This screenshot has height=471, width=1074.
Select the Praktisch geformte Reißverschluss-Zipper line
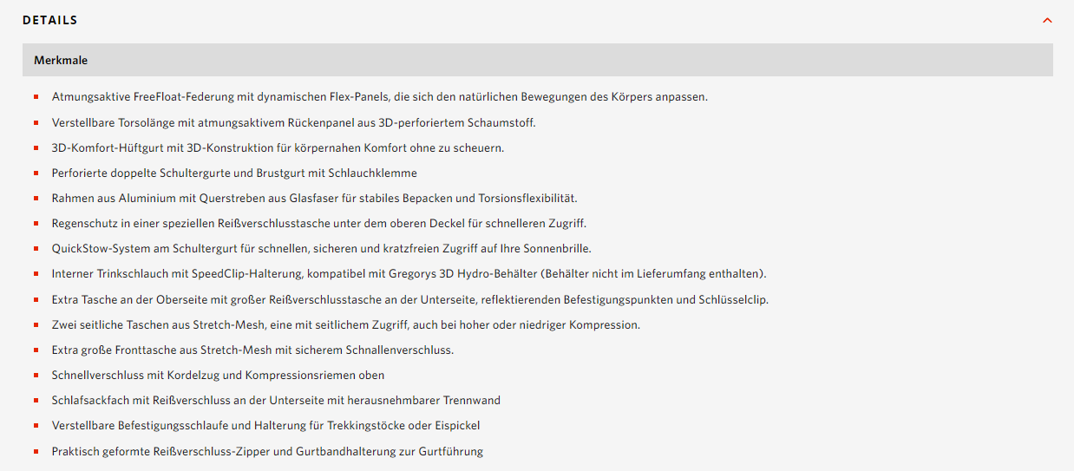point(267,451)
